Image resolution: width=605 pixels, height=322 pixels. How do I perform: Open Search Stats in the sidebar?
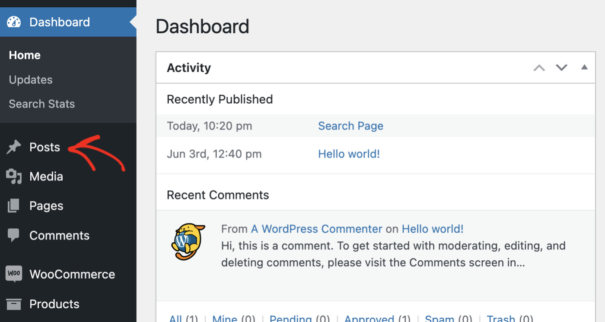[41, 104]
